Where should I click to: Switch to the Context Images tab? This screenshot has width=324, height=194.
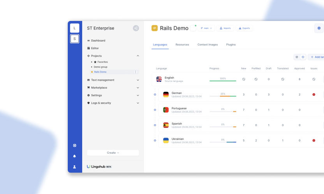(208, 45)
